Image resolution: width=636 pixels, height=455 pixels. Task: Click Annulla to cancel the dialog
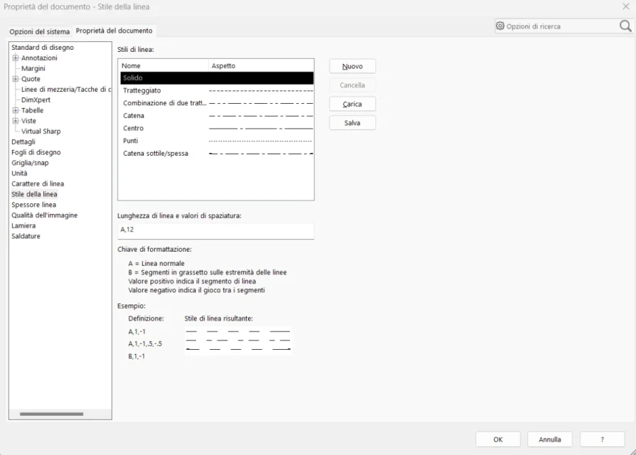click(x=549, y=439)
